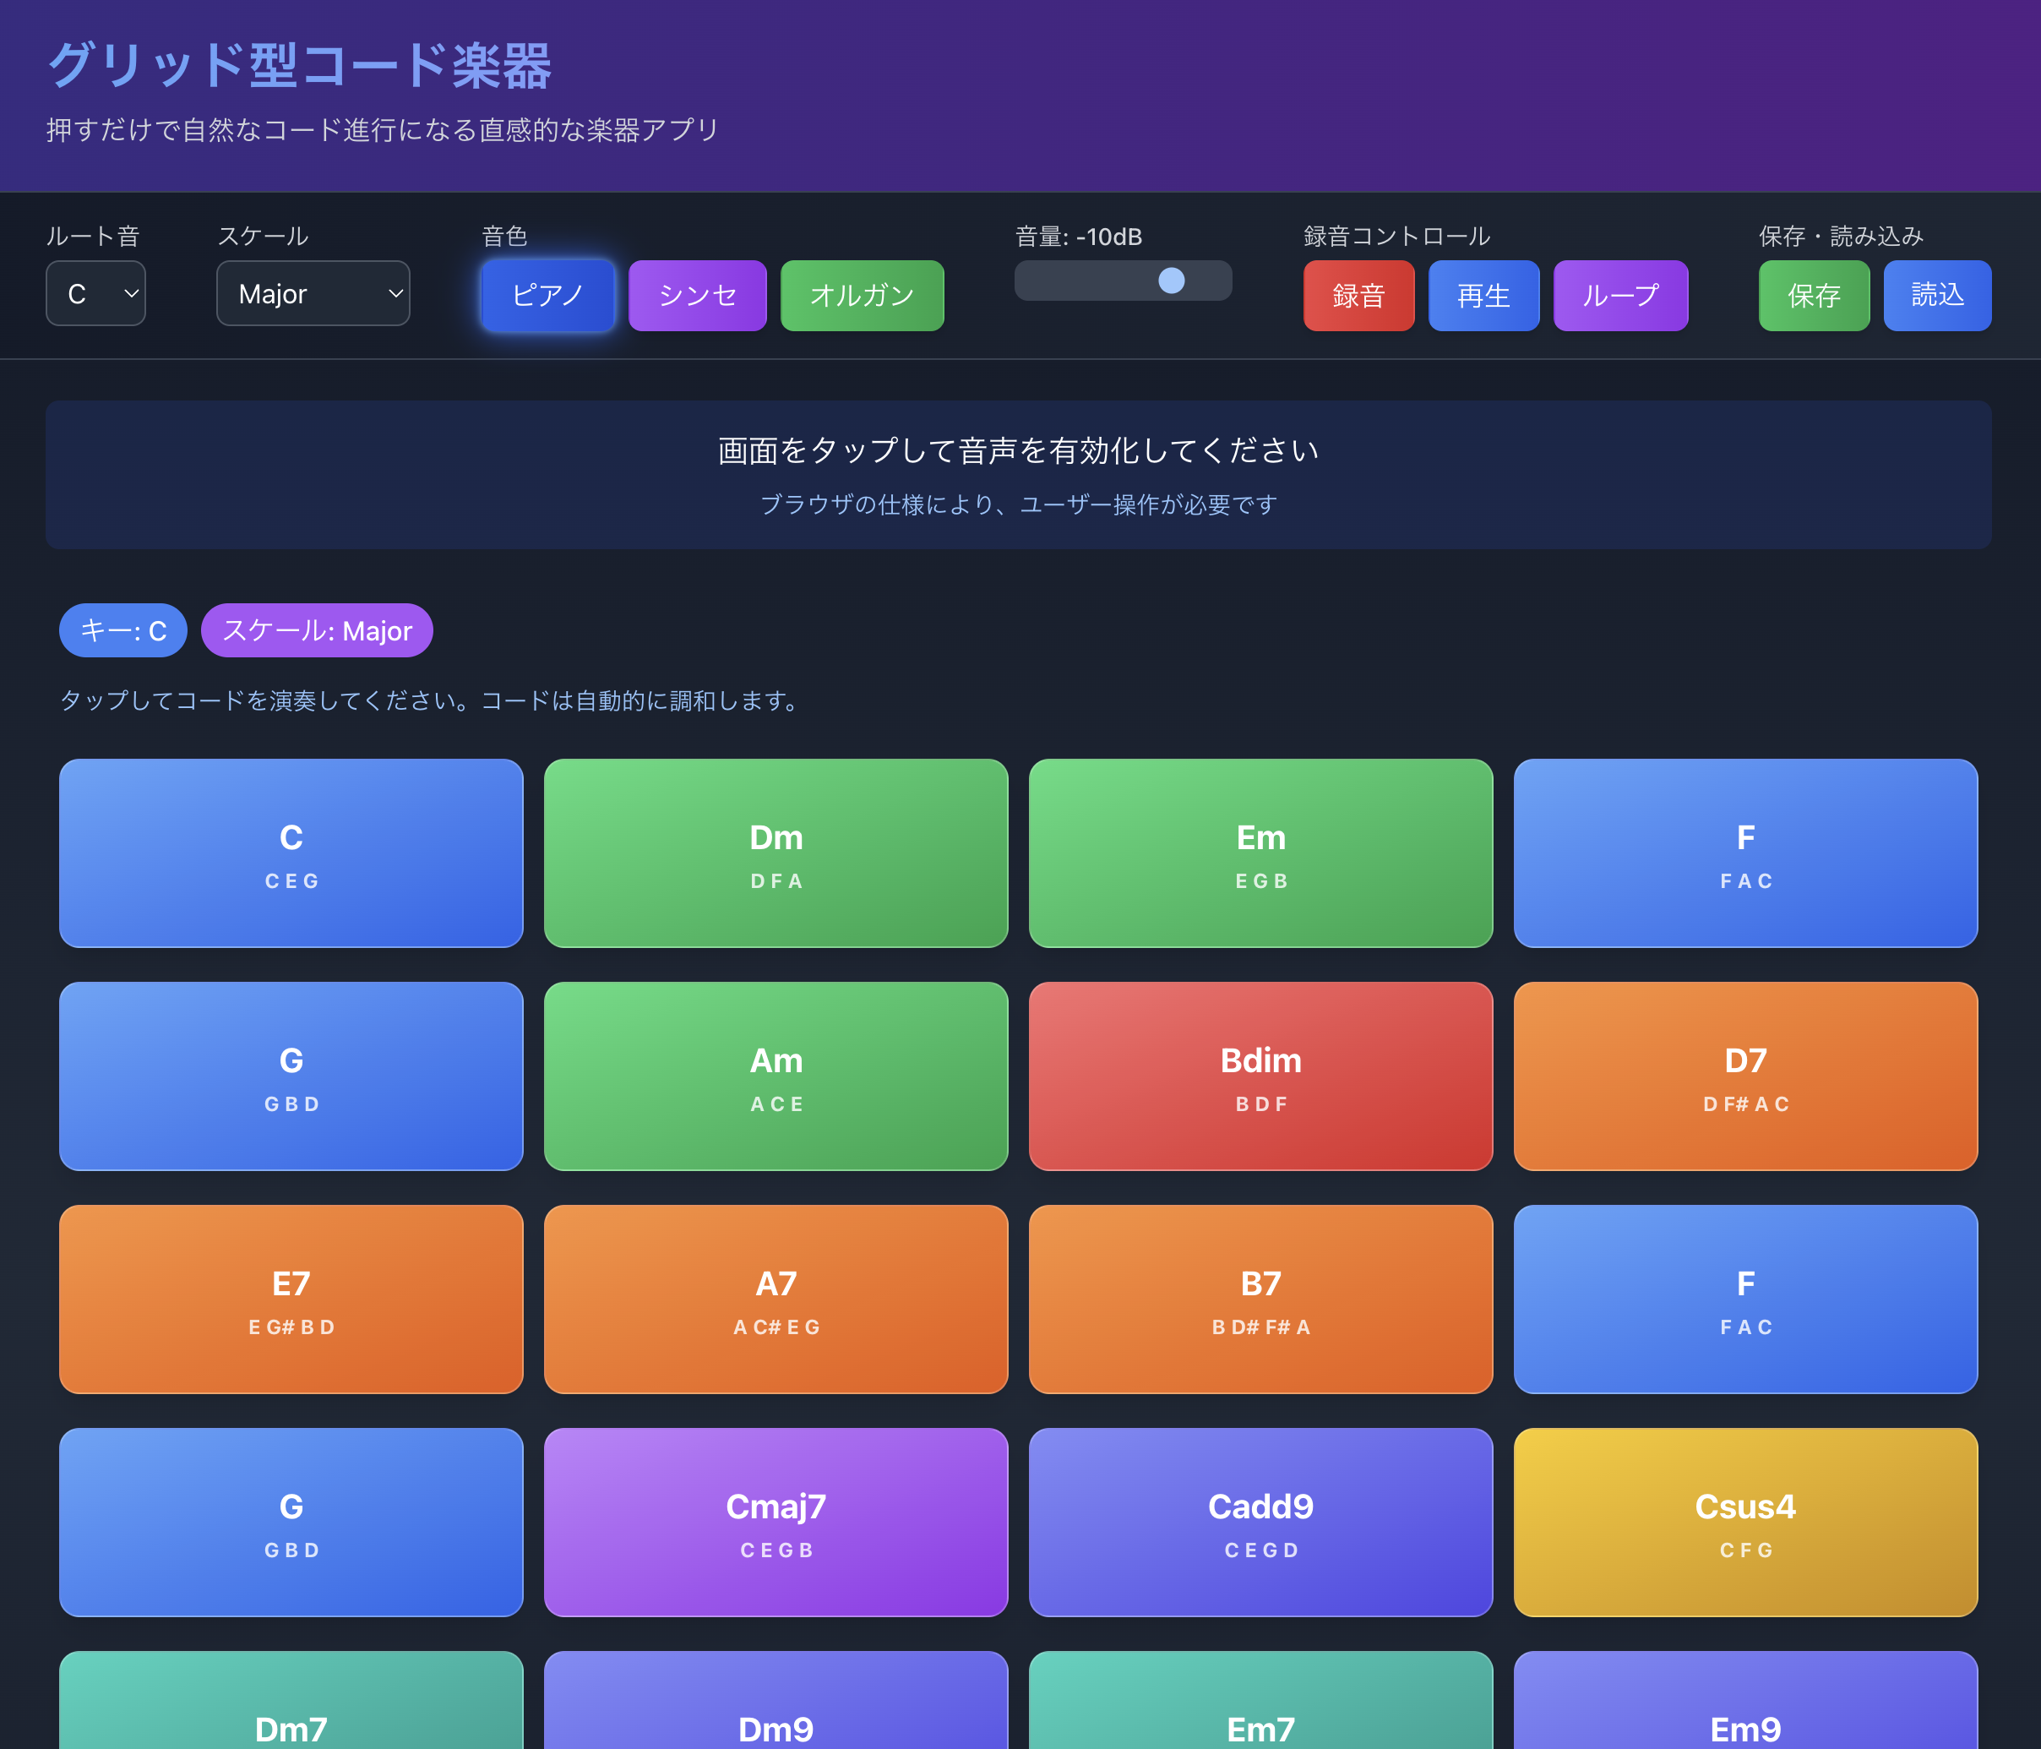Viewport: 2041px width, 1749px height.
Task: Start recording with the 録音 button
Action: (1358, 296)
